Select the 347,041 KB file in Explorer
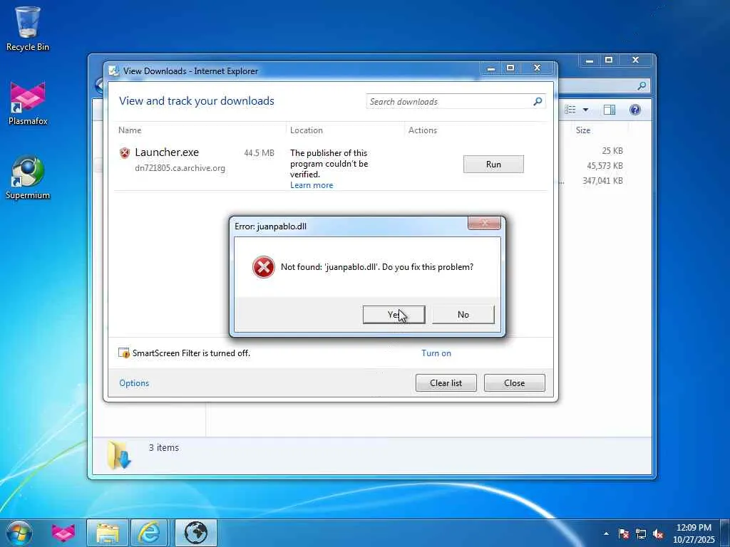The width and height of the screenshot is (730, 547). [x=602, y=180]
